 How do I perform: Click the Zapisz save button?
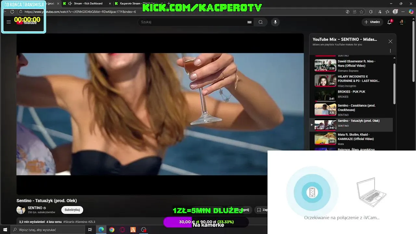[x=261, y=210]
